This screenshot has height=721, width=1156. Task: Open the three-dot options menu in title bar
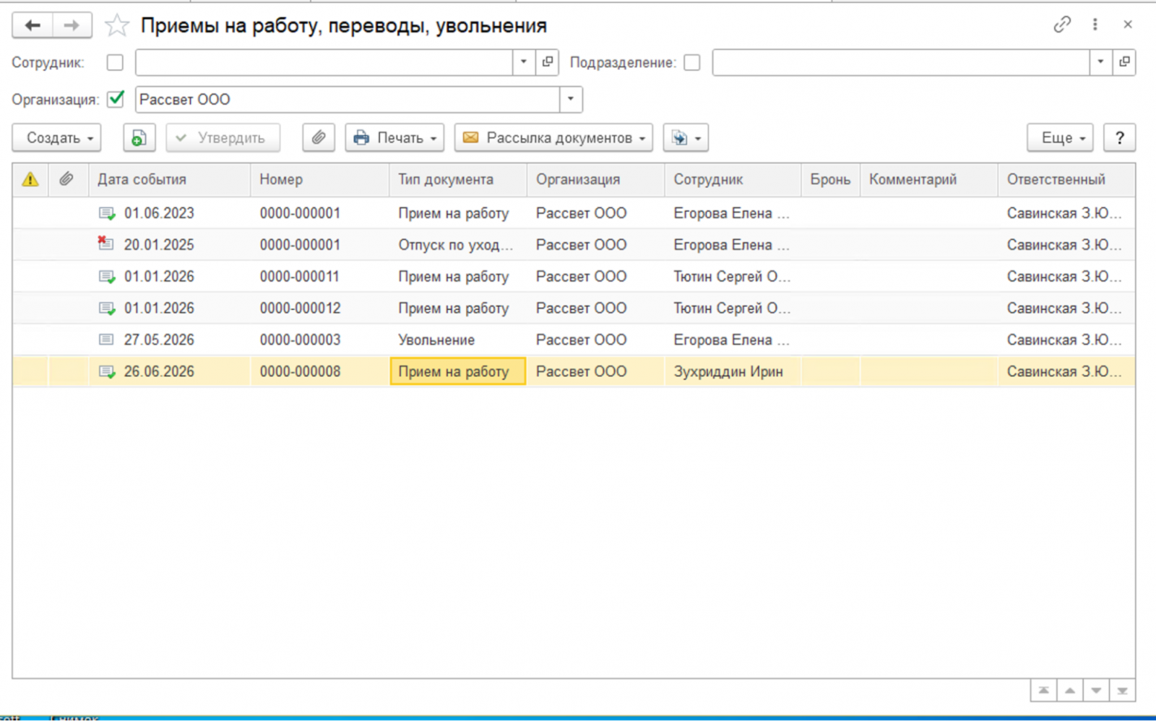coord(1095,25)
